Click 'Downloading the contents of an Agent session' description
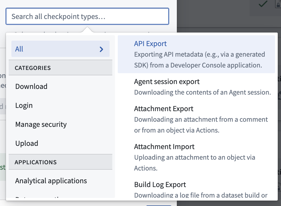The image size is (281, 206). pos(203,92)
